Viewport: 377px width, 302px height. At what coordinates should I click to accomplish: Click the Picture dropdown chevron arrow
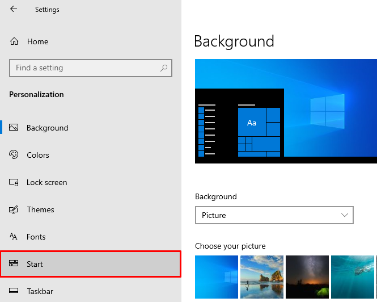[x=345, y=215]
